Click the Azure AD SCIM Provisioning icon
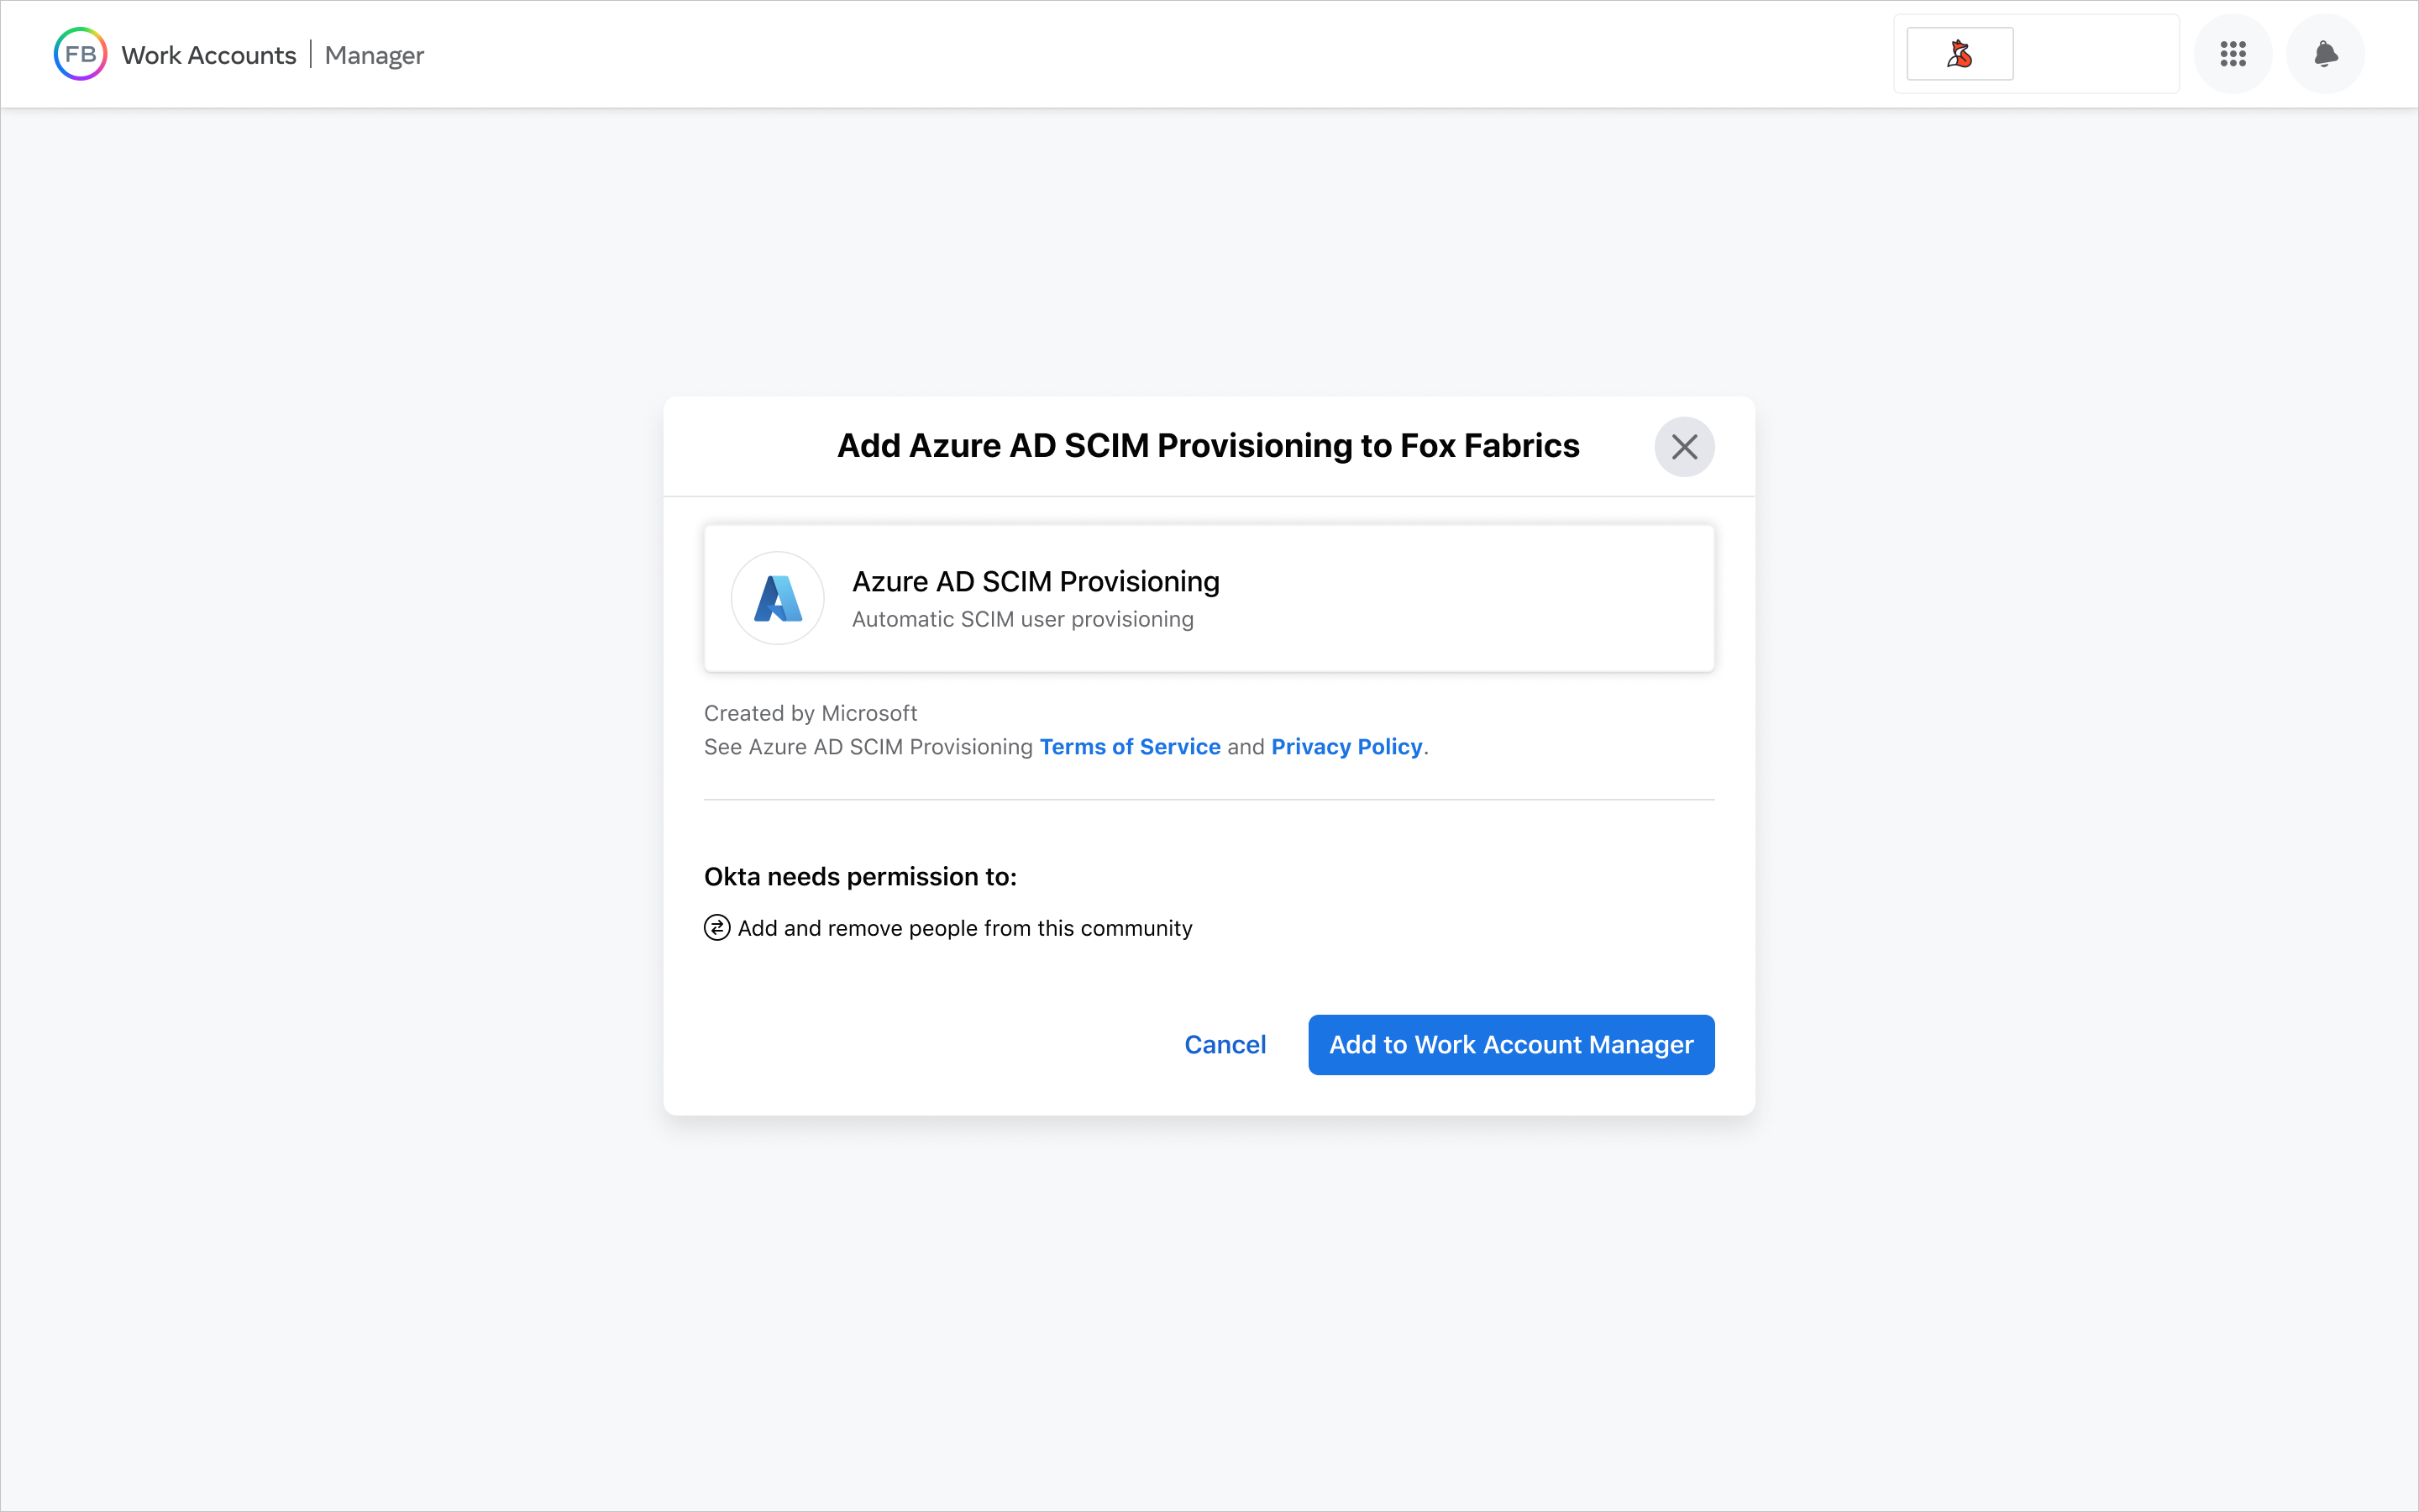Image resolution: width=2419 pixels, height=1512 pixels. click(x=777, y=597)
